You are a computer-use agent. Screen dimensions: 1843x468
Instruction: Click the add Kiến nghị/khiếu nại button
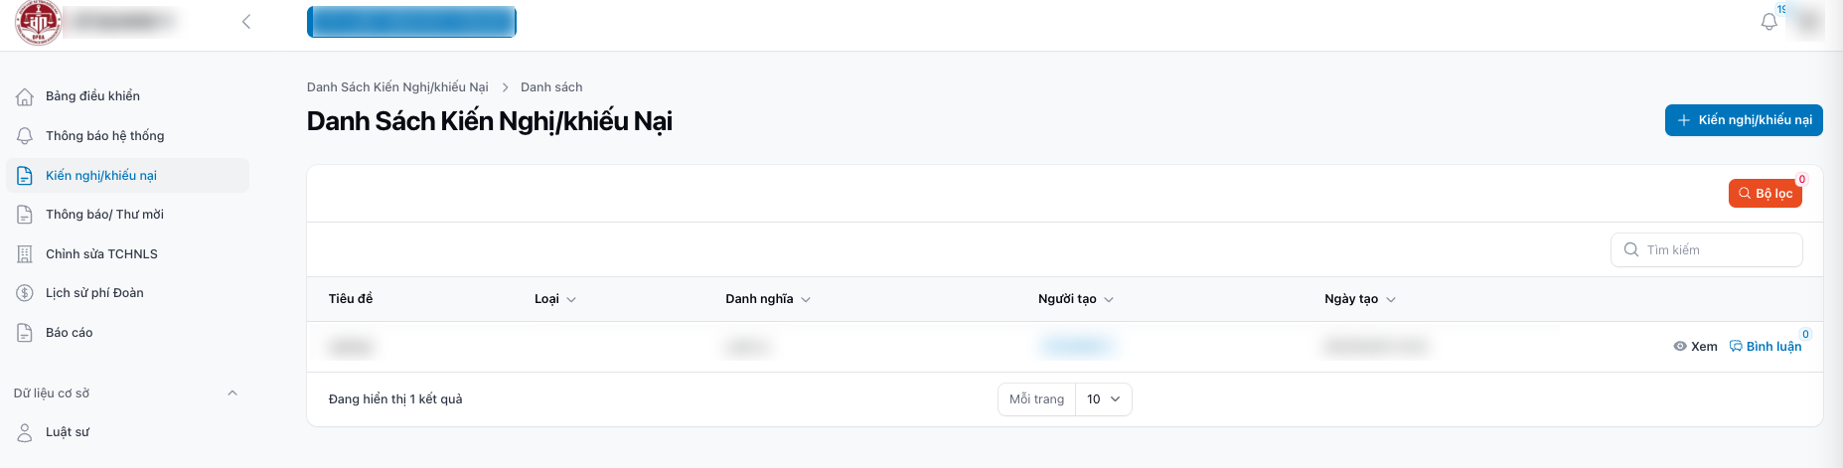pyautogui.click(x=1744, y=120)
